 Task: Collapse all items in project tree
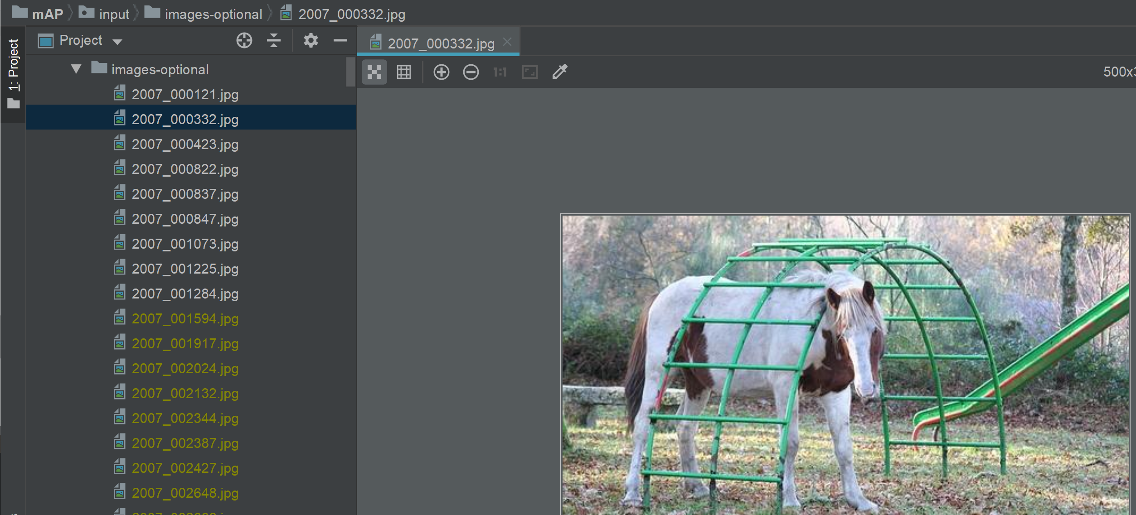[x=273, y=41]
